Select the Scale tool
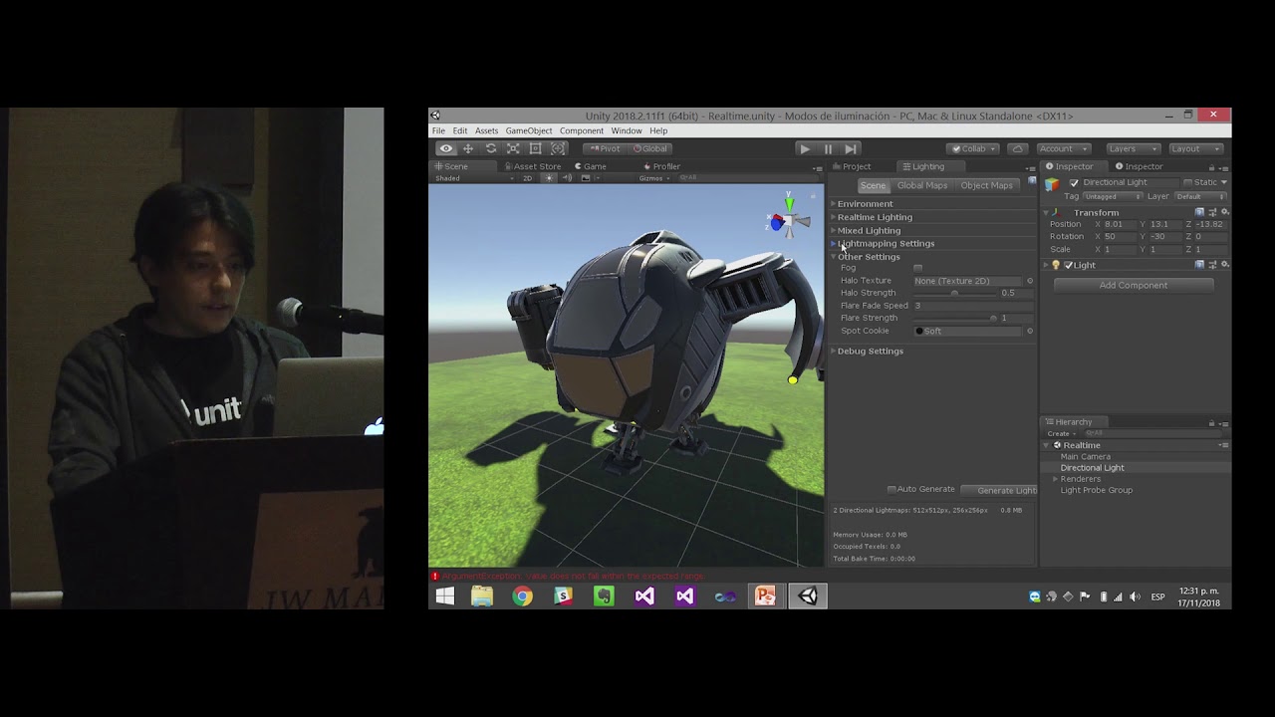This screenshot has height=717, width=1275. click(x=513, y=148)
